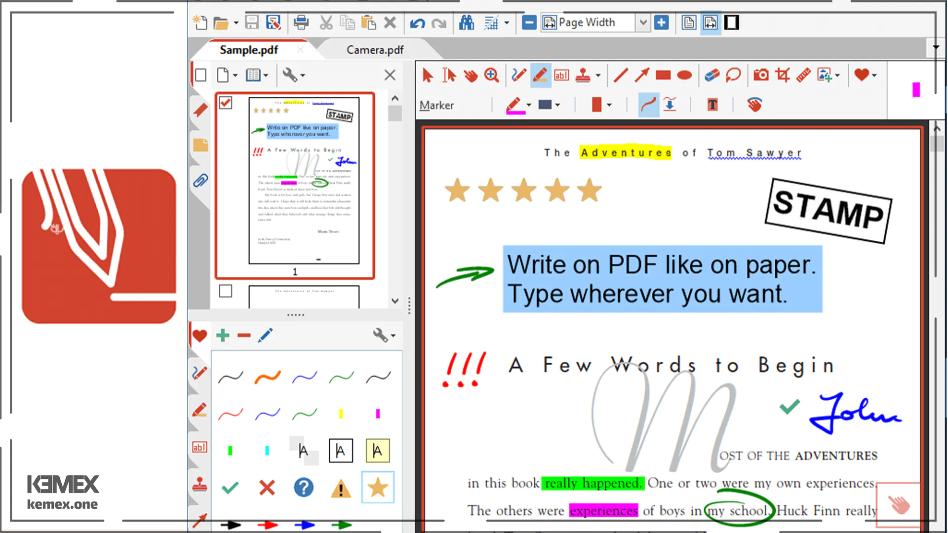
Task: Click the binoculars Find icon
Action: pyautogui.click(x=466, y=23)
